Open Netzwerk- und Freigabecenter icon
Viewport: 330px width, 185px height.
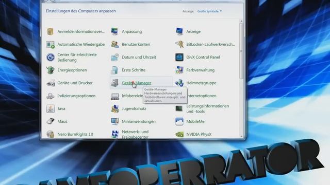pos(114,134)
